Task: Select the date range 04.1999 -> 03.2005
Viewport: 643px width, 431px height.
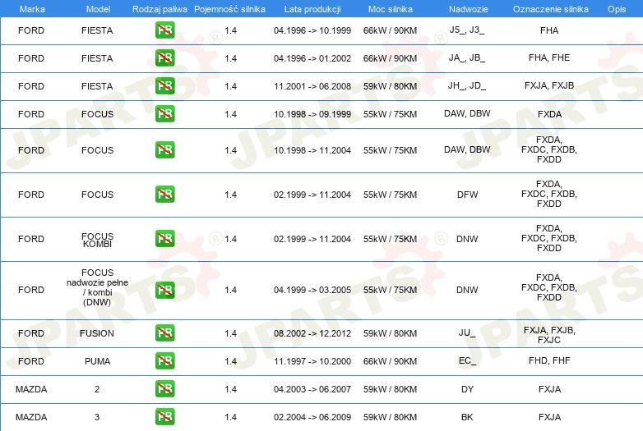Action: click(x=312, y=290)
